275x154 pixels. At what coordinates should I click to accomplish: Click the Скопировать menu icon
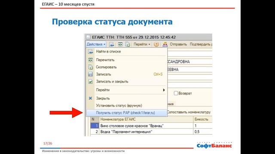pyautogui.click(x=90, y=67)
